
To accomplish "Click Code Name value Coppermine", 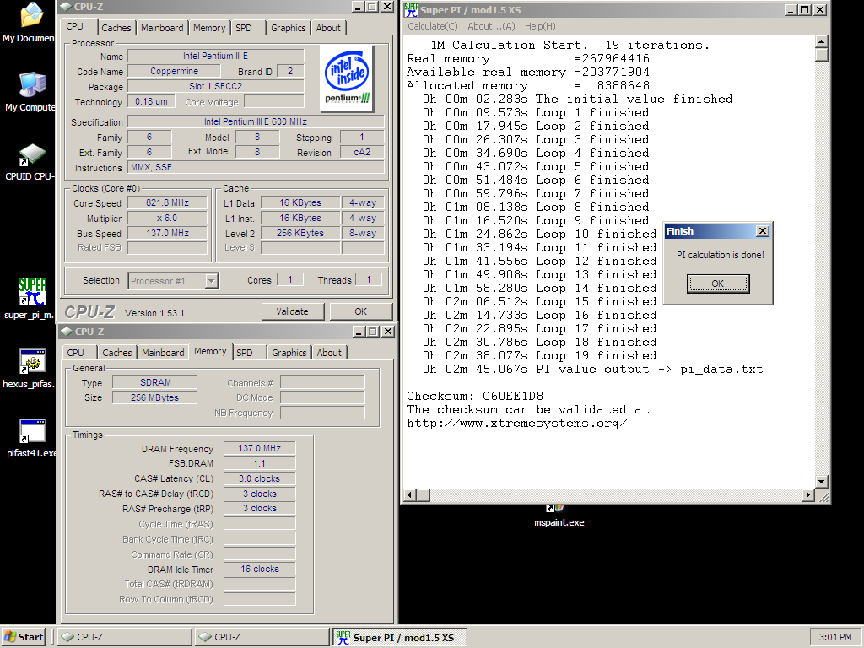I will click(174, 71).
